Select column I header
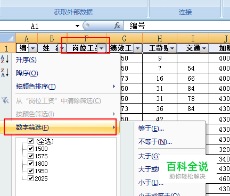Screen dimensions: 230x196 (x=193, y=38)
